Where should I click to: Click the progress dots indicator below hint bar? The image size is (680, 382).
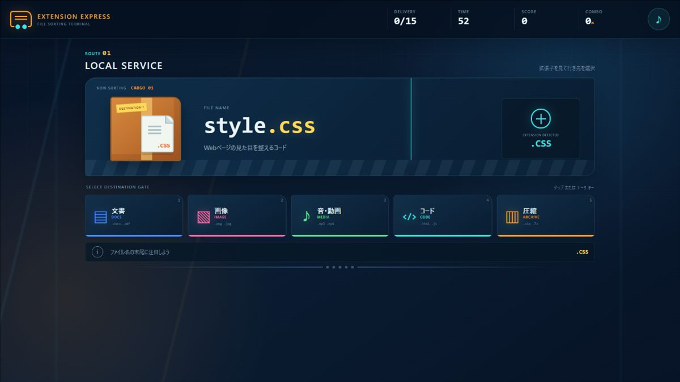click(x=340, y=267)
